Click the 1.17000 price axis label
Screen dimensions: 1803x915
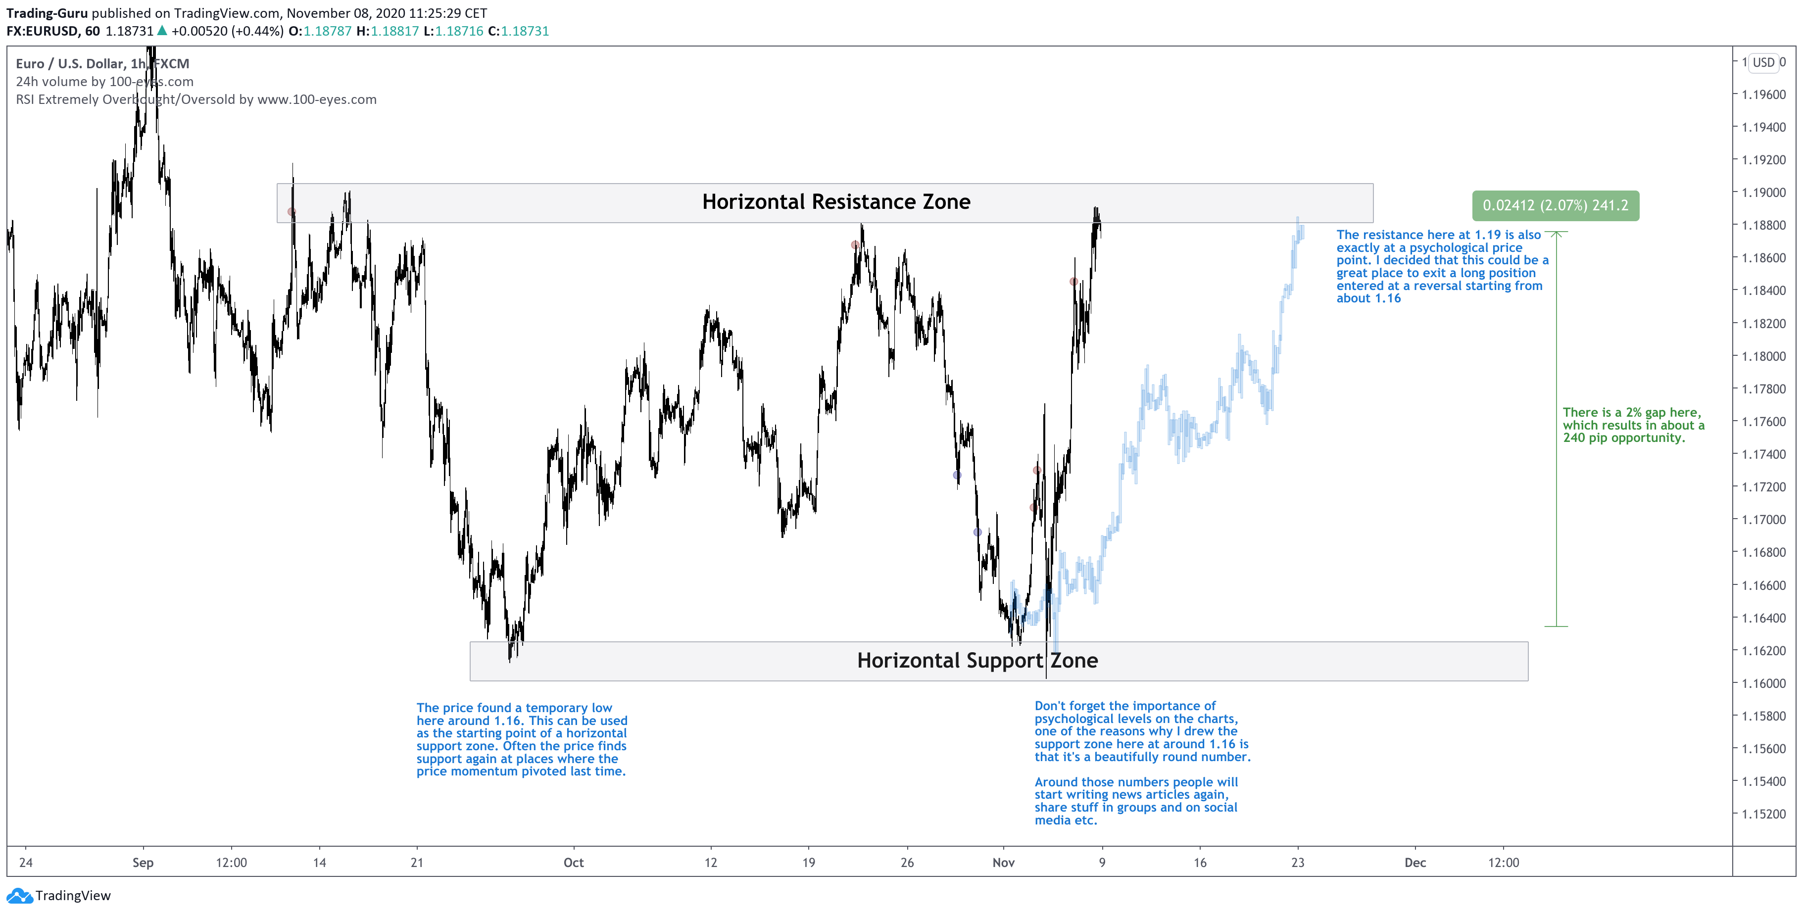point(1763,520)
